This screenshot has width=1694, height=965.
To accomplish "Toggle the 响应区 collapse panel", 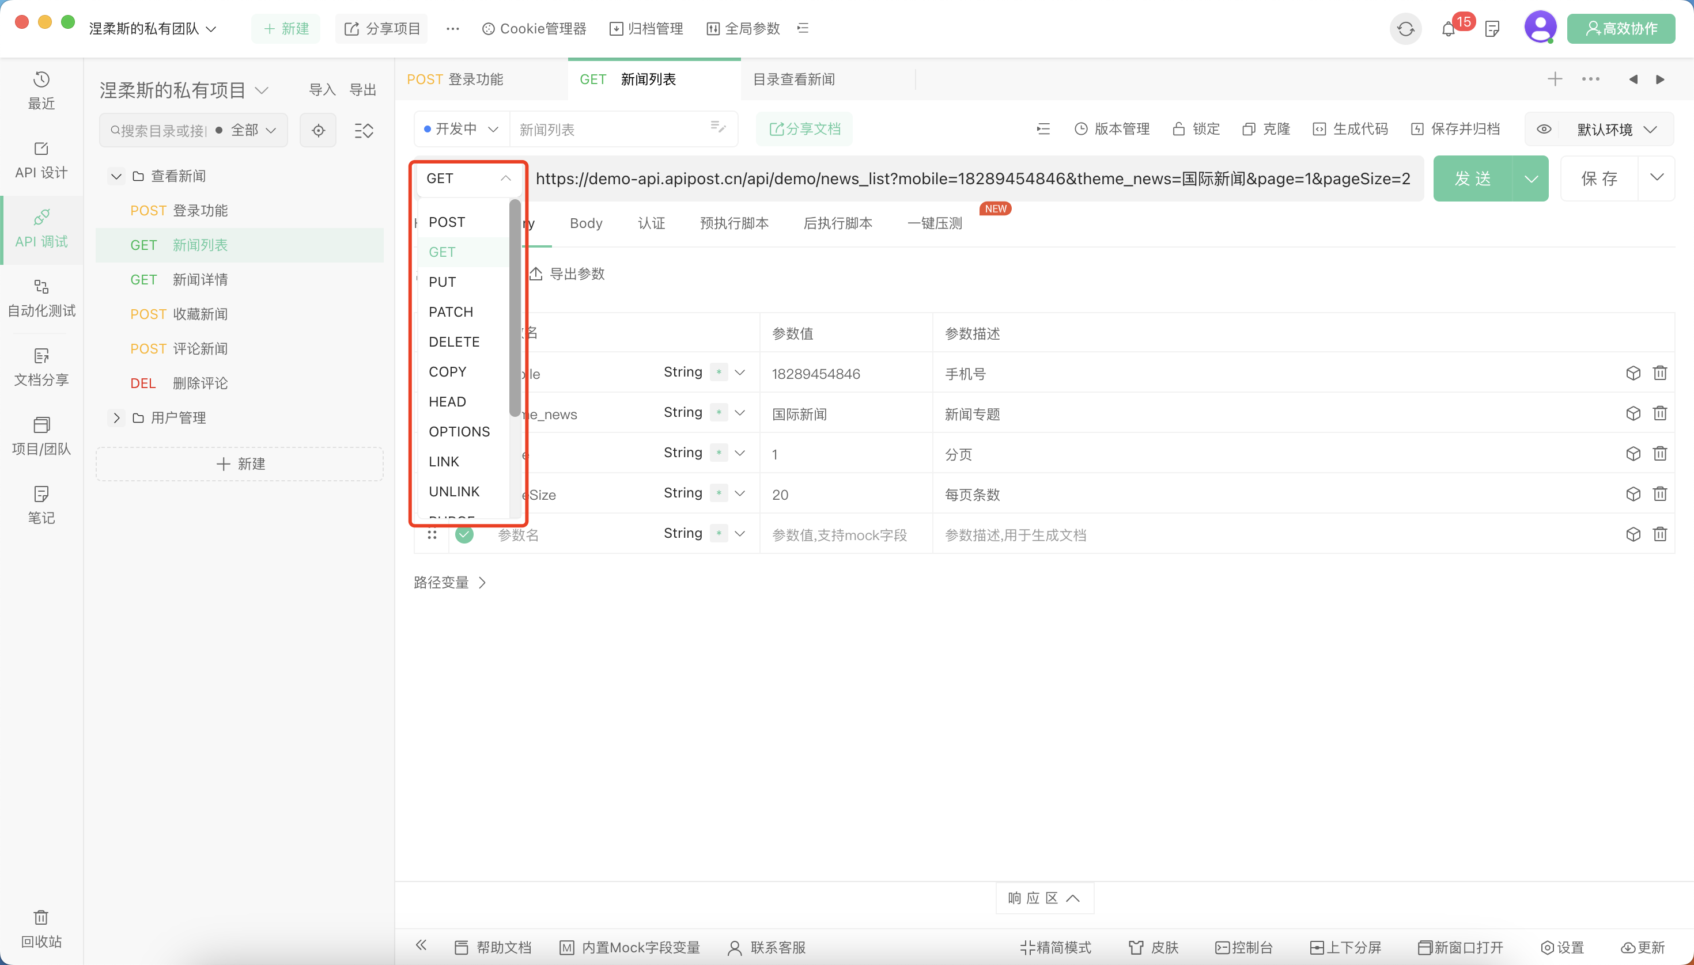I will point(1045,898).
